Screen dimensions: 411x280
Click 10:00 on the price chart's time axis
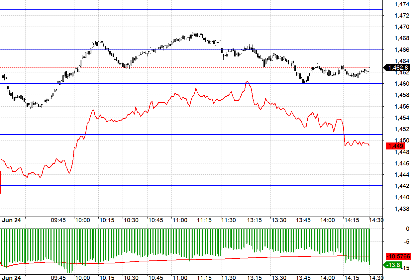[x=82, y=220]
